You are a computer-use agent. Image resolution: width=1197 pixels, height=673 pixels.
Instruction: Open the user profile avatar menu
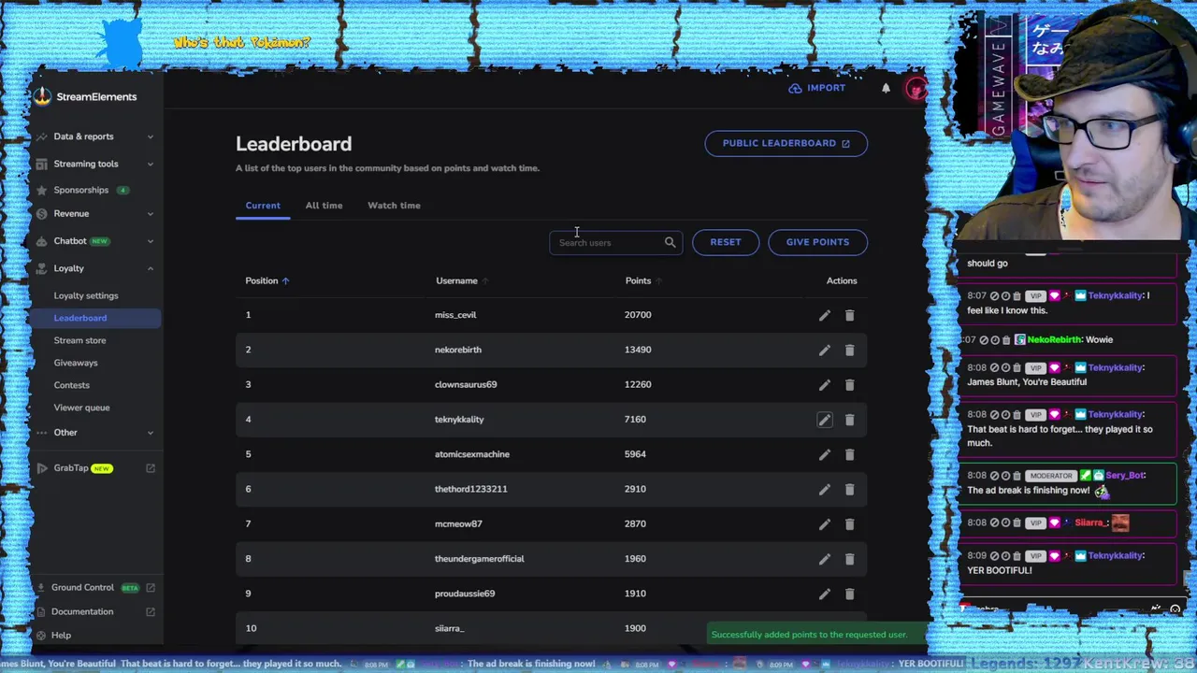tap(916, 88)
